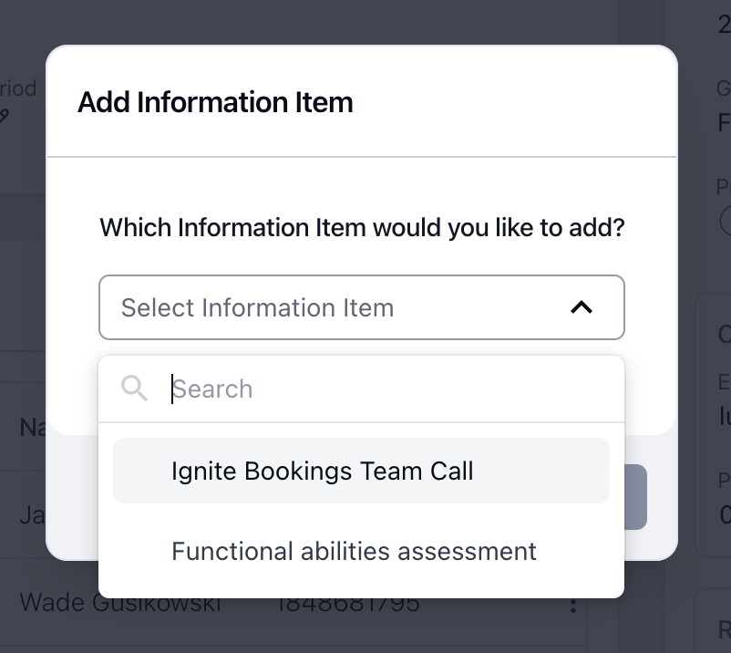Collapse dropdown using the up chevron
Image resolution: width=731 pixels, height=653 pixels.
(582, 308)
